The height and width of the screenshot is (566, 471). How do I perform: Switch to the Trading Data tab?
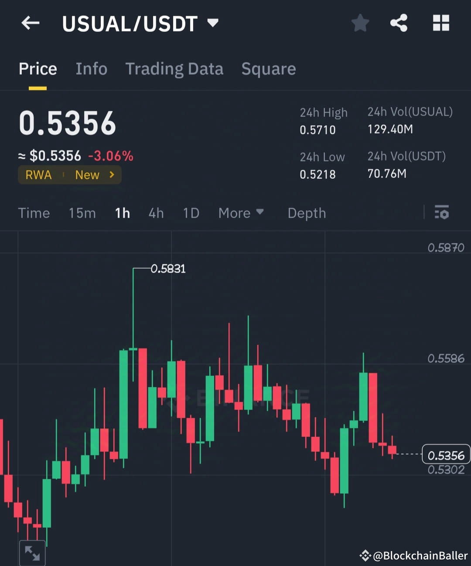click(x=174, y=69)
